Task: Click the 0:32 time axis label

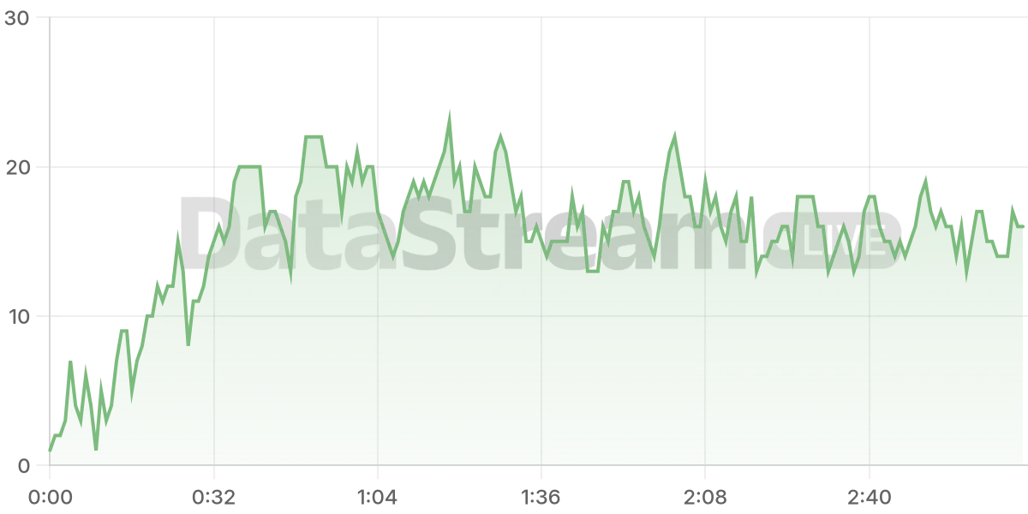Action: [x=213, y=497]
